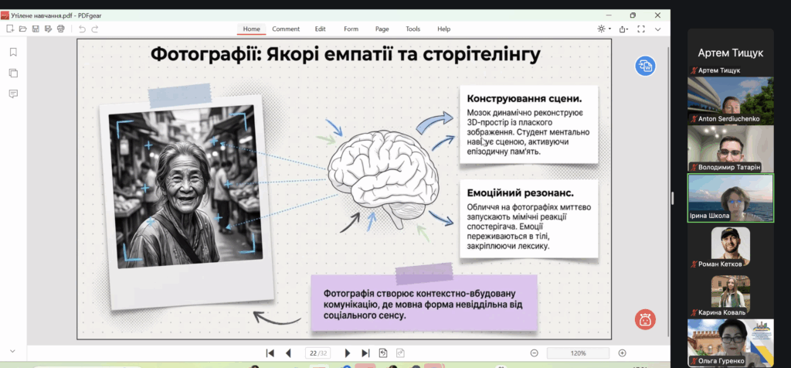Screen dimensions: 791x368
Task: Click the 120% zoom level field
Action: pyautogui.click(x=577, y=353)
